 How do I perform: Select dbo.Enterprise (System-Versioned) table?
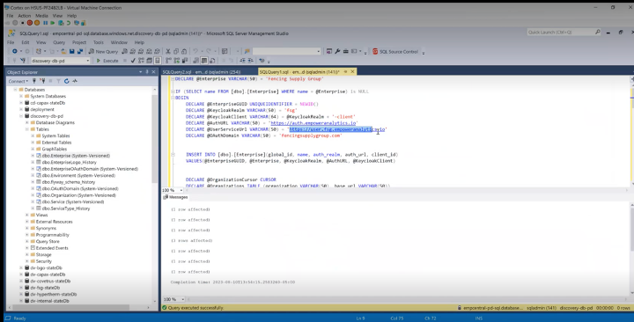point(76,156)
